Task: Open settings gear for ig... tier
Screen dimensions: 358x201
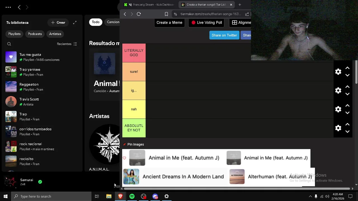Action: point(338,90)
